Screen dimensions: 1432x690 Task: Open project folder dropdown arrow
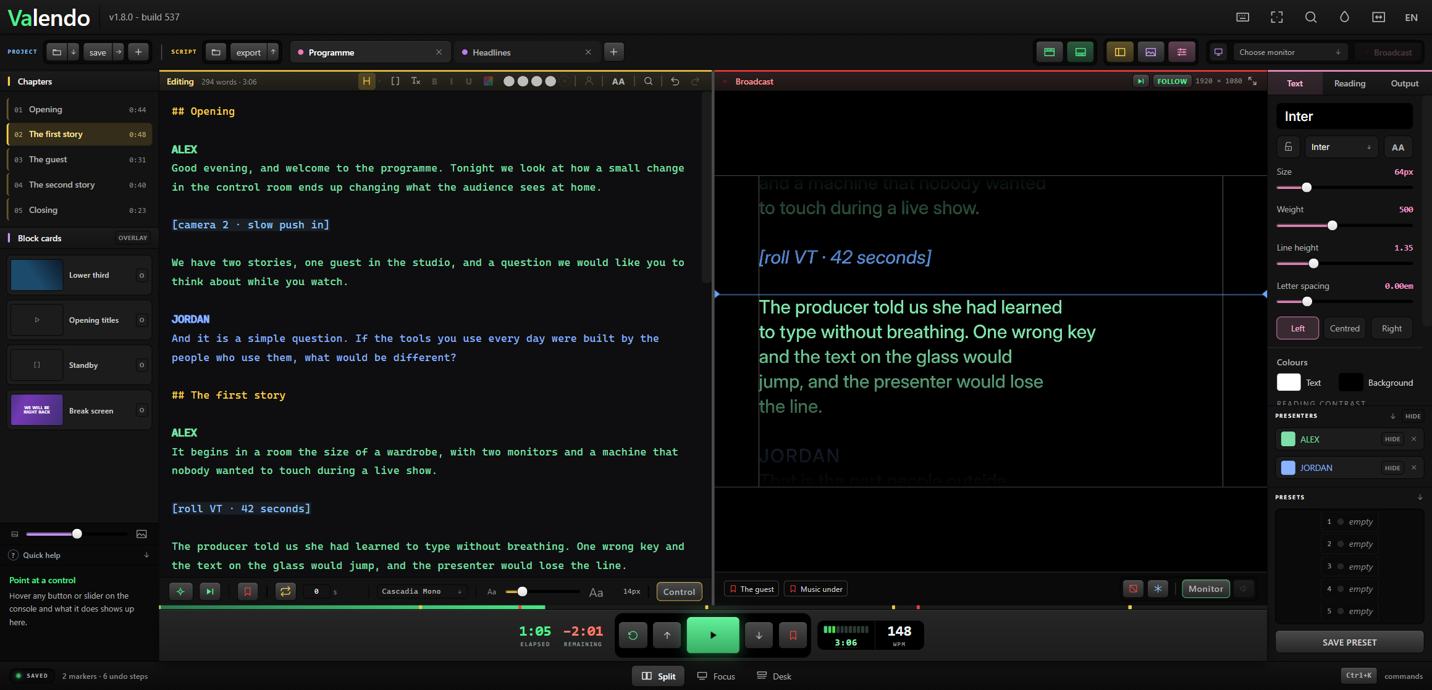coord(74,52)
